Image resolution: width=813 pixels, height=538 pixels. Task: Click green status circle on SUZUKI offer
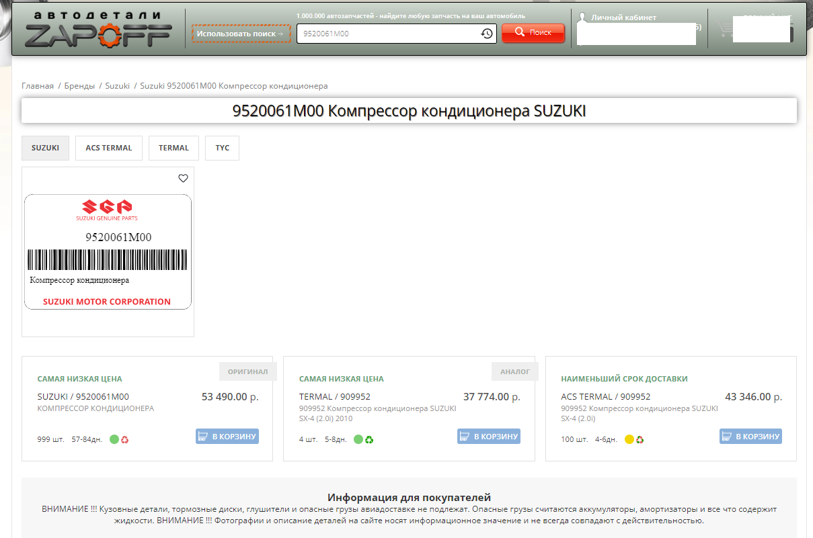click(x=114, y=440)
